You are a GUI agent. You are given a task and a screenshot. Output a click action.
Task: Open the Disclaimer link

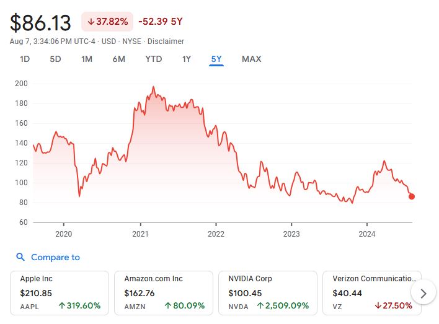(x=166, y=42)
